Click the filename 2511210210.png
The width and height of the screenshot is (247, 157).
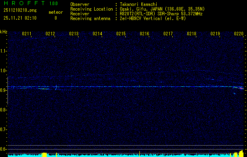[x=20, y=10]
